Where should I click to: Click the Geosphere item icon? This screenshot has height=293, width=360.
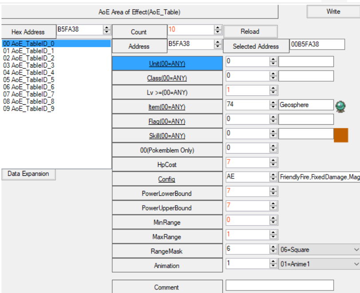coord(340,106)
